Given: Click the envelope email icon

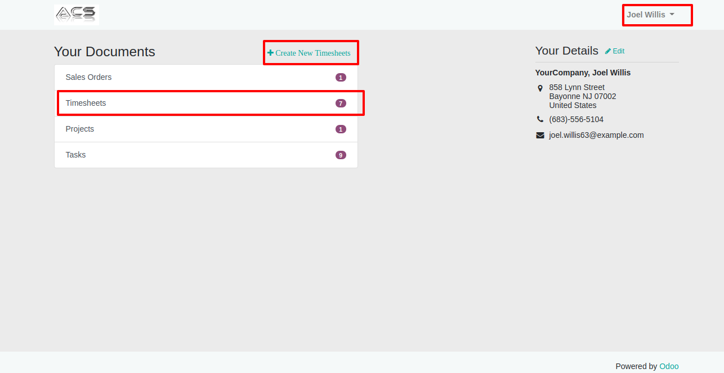Looking at the screenshot, I should pyautogui.click(x=540, y=135).
